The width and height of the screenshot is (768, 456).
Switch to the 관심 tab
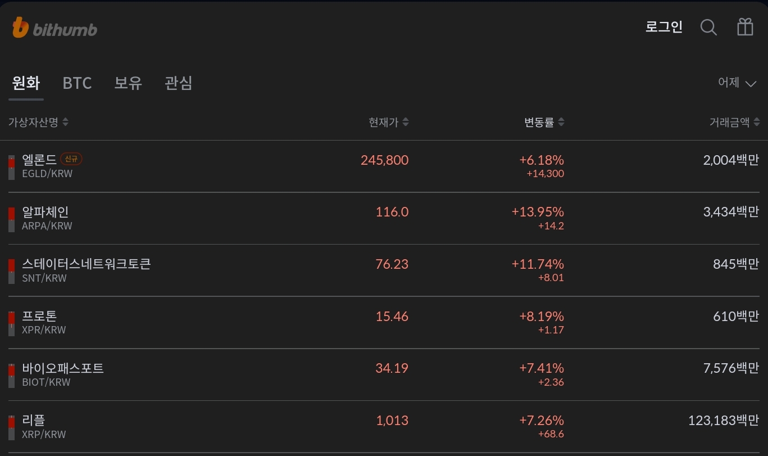pos(179,83)
